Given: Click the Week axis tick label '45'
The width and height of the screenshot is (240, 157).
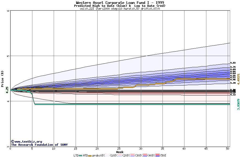Looking at the screenshot, I should [206, 149].
